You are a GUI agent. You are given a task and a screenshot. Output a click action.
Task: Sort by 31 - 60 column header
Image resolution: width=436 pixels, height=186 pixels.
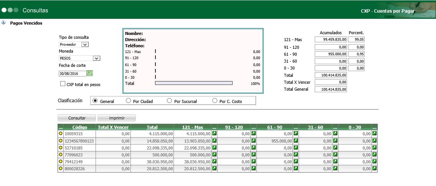pos(315,127)
